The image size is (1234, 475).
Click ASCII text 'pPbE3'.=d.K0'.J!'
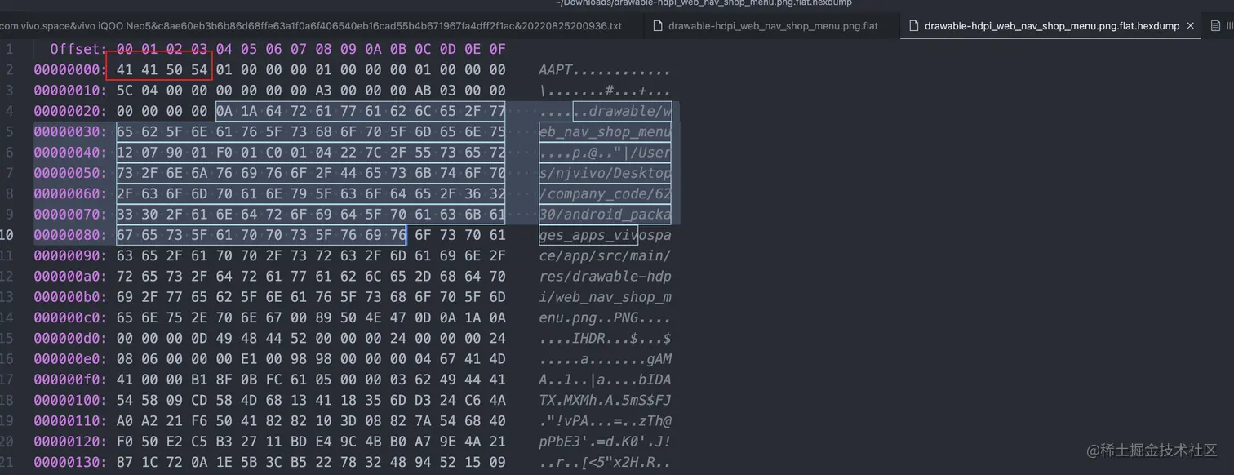pyautogui.click(x=605, y=442)
